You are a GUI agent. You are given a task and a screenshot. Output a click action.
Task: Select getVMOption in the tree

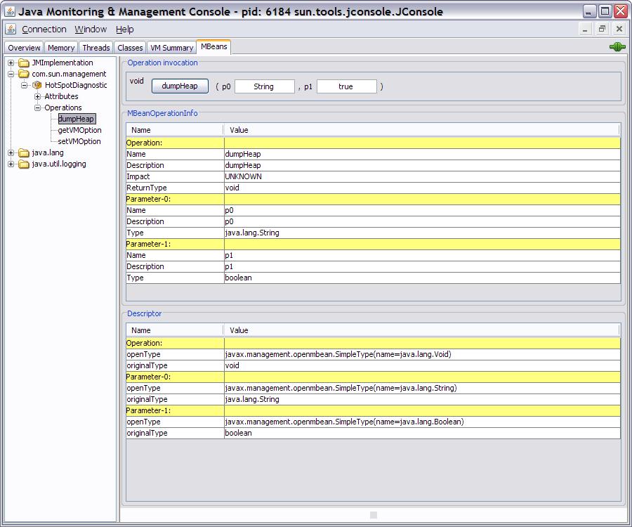click(x=80, y=130)
